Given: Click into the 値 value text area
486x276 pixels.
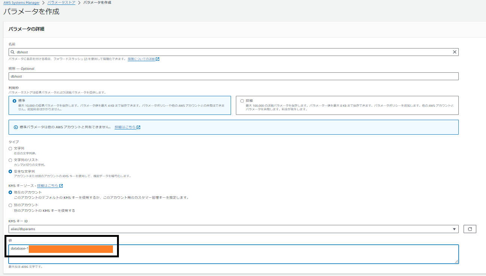Looking at the screenshot, I should 234,254.
